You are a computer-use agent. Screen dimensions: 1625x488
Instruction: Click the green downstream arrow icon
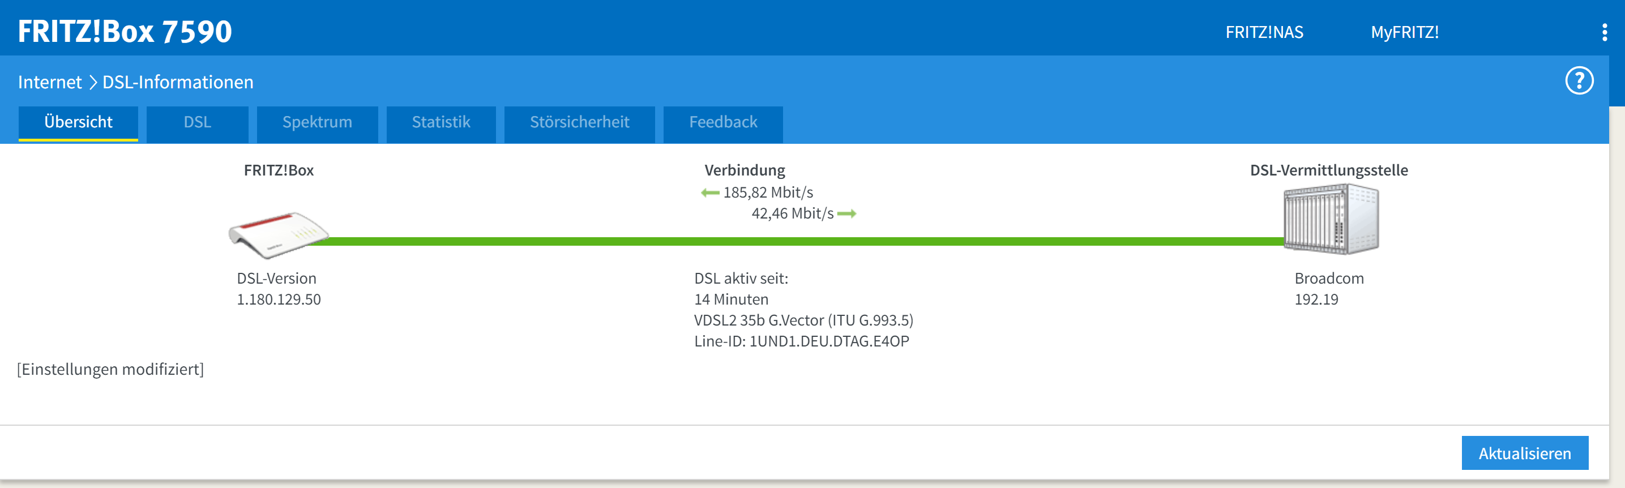coord(709,193)
